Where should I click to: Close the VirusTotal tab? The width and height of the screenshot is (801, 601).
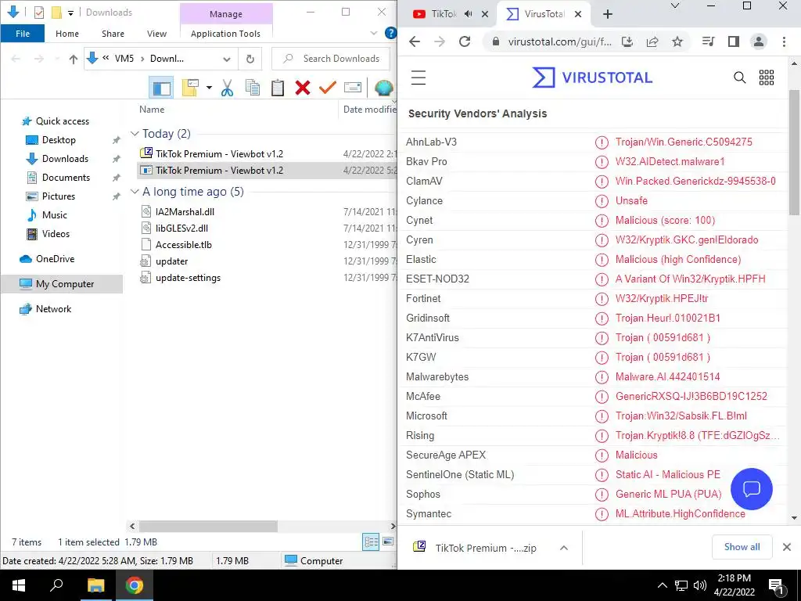click(x=578, y=14)
